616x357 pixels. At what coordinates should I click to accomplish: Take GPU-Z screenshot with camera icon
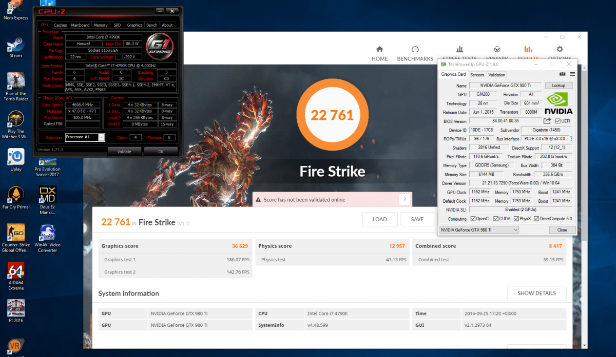click(563, 74)
